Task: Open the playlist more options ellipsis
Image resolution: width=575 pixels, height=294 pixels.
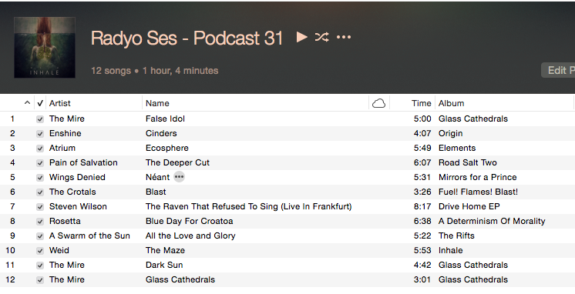Action: (344, 37)
